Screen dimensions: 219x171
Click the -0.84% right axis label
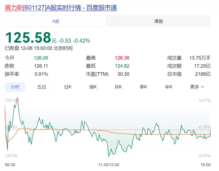click(204, 156)
